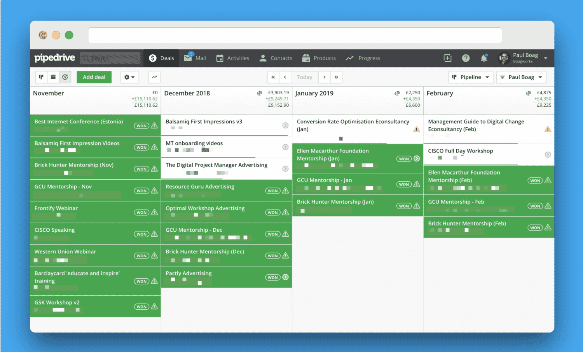This screenshot has width=583, height=352.
Task: Click orange warning on Management Guide to Digital Change
Action: point(548,129)
